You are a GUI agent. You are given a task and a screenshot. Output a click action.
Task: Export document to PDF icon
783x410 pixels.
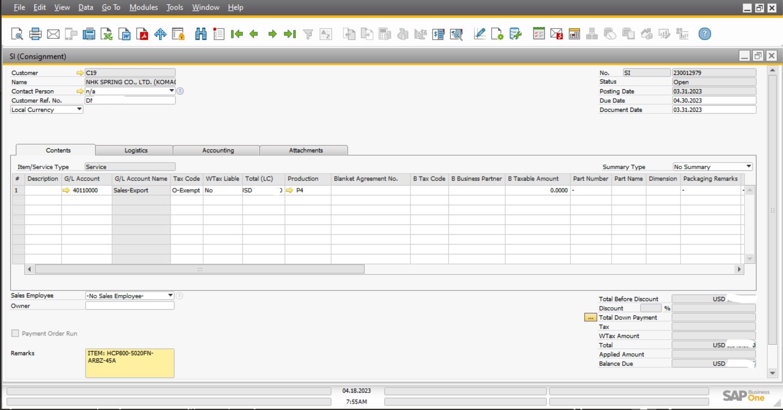(142, 34)
